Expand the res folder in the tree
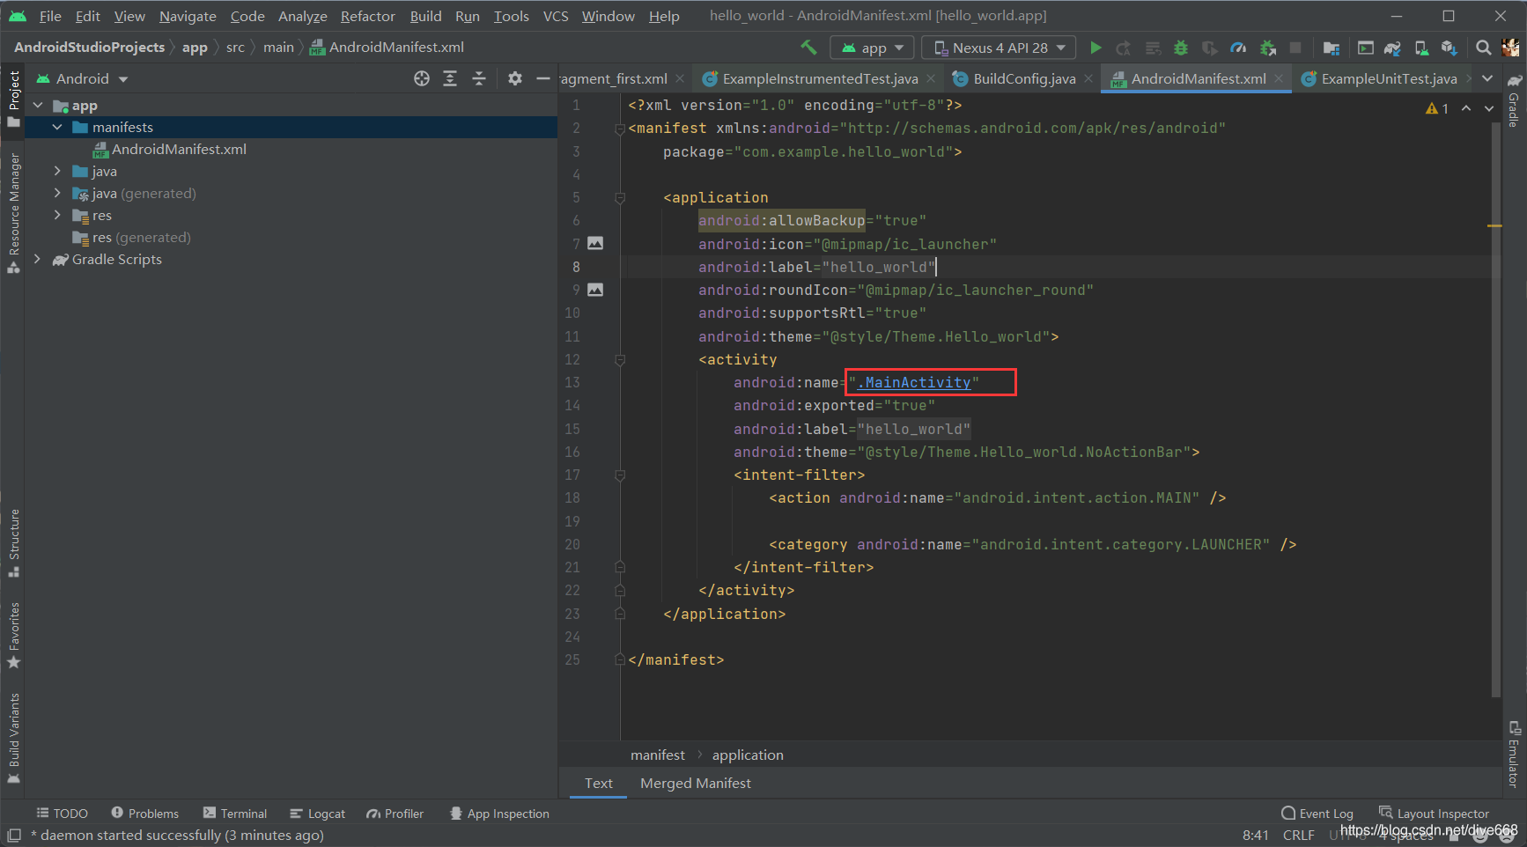 point(57,215)
